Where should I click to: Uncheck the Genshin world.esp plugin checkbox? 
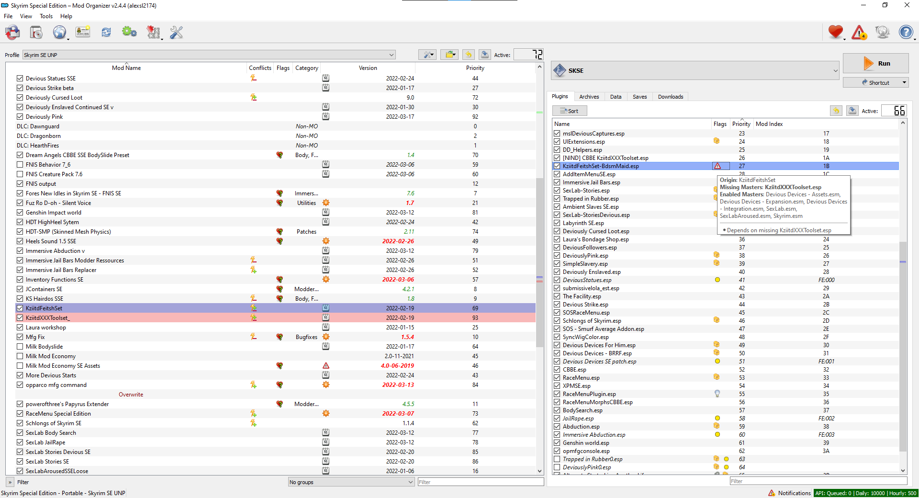coord(557,443)
